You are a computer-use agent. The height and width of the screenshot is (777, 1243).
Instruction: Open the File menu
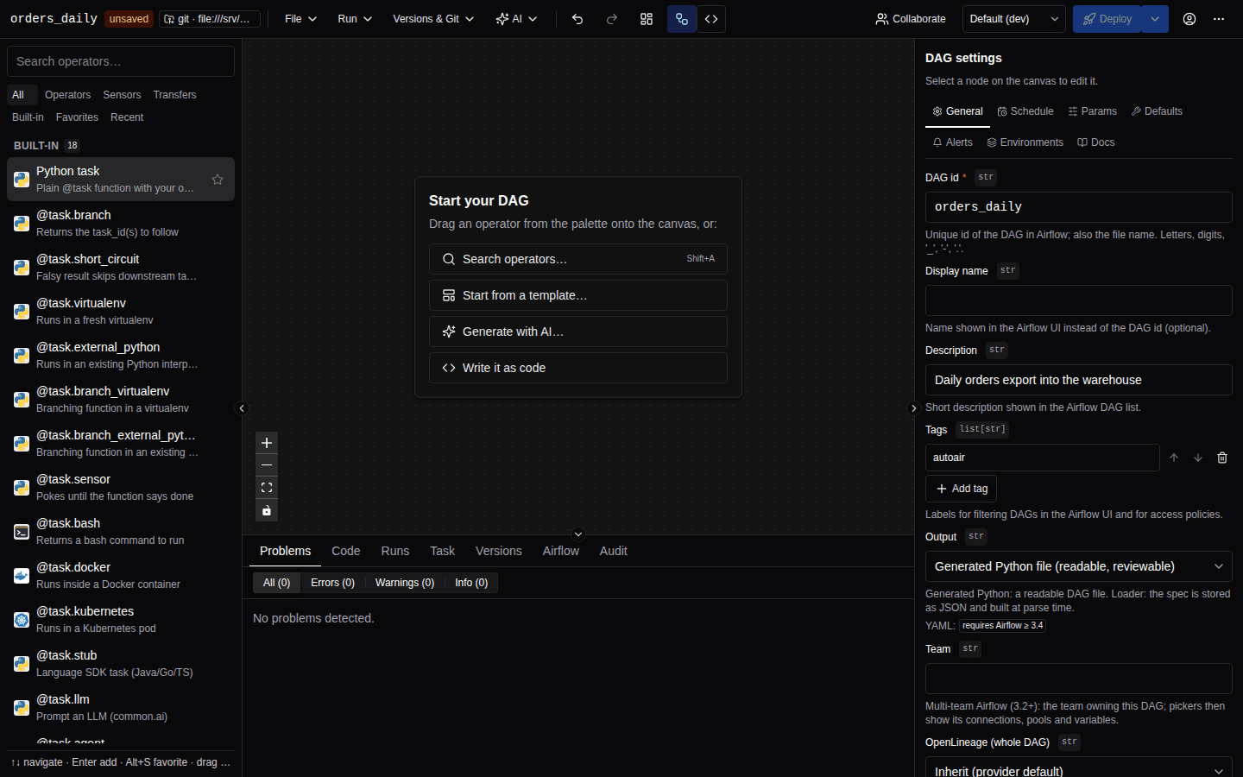(x=300, y=19)
